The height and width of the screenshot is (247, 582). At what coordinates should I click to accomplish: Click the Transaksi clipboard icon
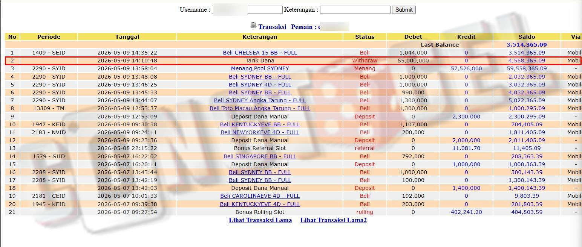pyautogui.click(x=253, y=26)
